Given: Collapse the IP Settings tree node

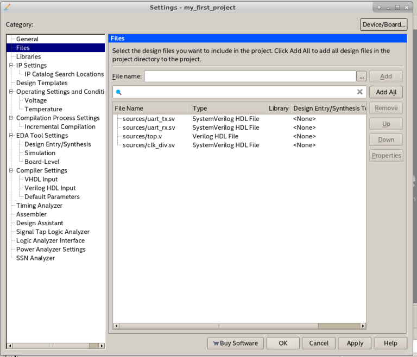Looking at the screenshot, I should point(11,66).
